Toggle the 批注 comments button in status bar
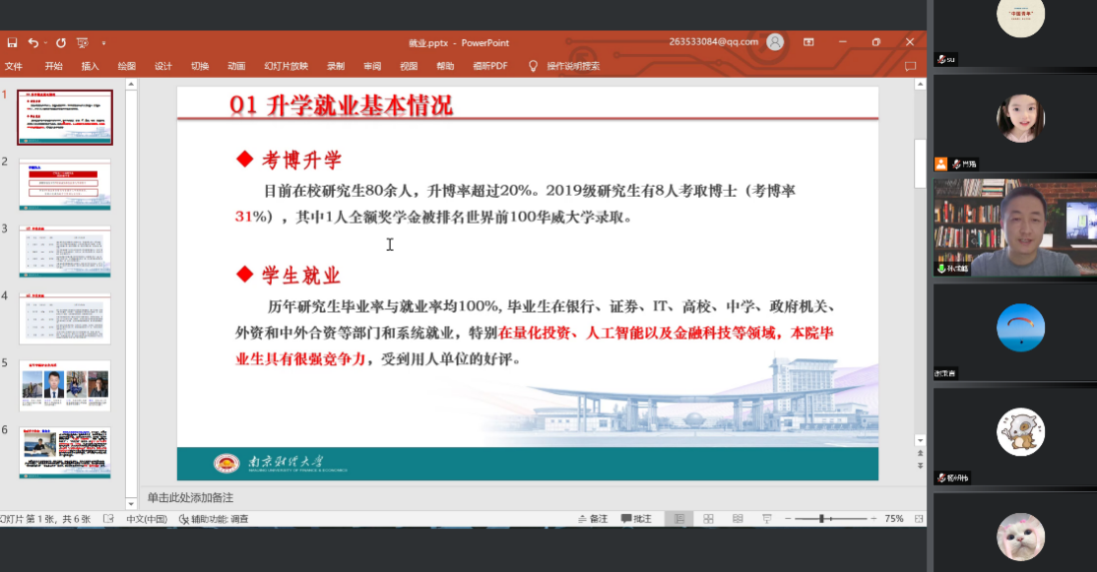 [636, 519]
